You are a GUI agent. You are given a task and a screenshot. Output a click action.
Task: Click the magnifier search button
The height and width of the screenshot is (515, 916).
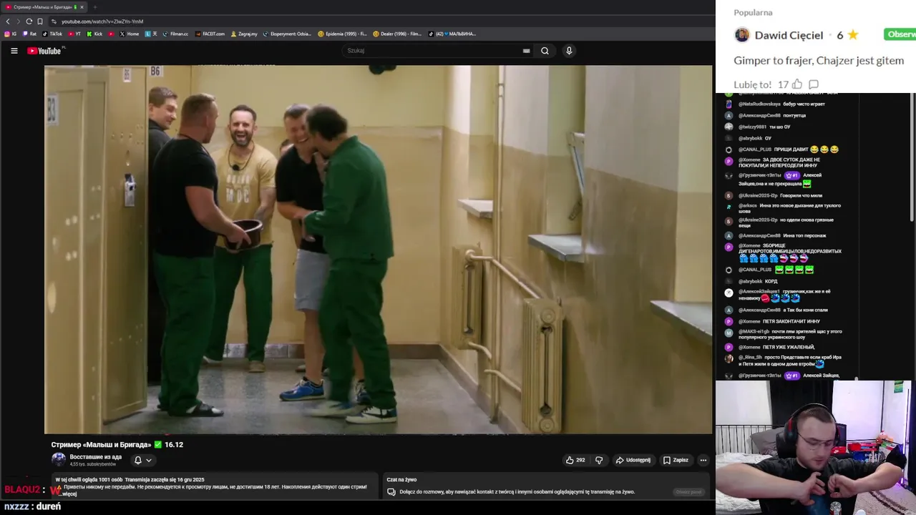coord(545,51)
